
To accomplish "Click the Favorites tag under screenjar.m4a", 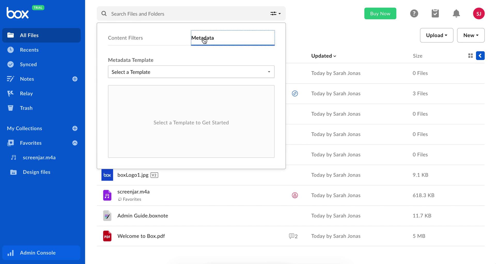I will click(130, 199).
